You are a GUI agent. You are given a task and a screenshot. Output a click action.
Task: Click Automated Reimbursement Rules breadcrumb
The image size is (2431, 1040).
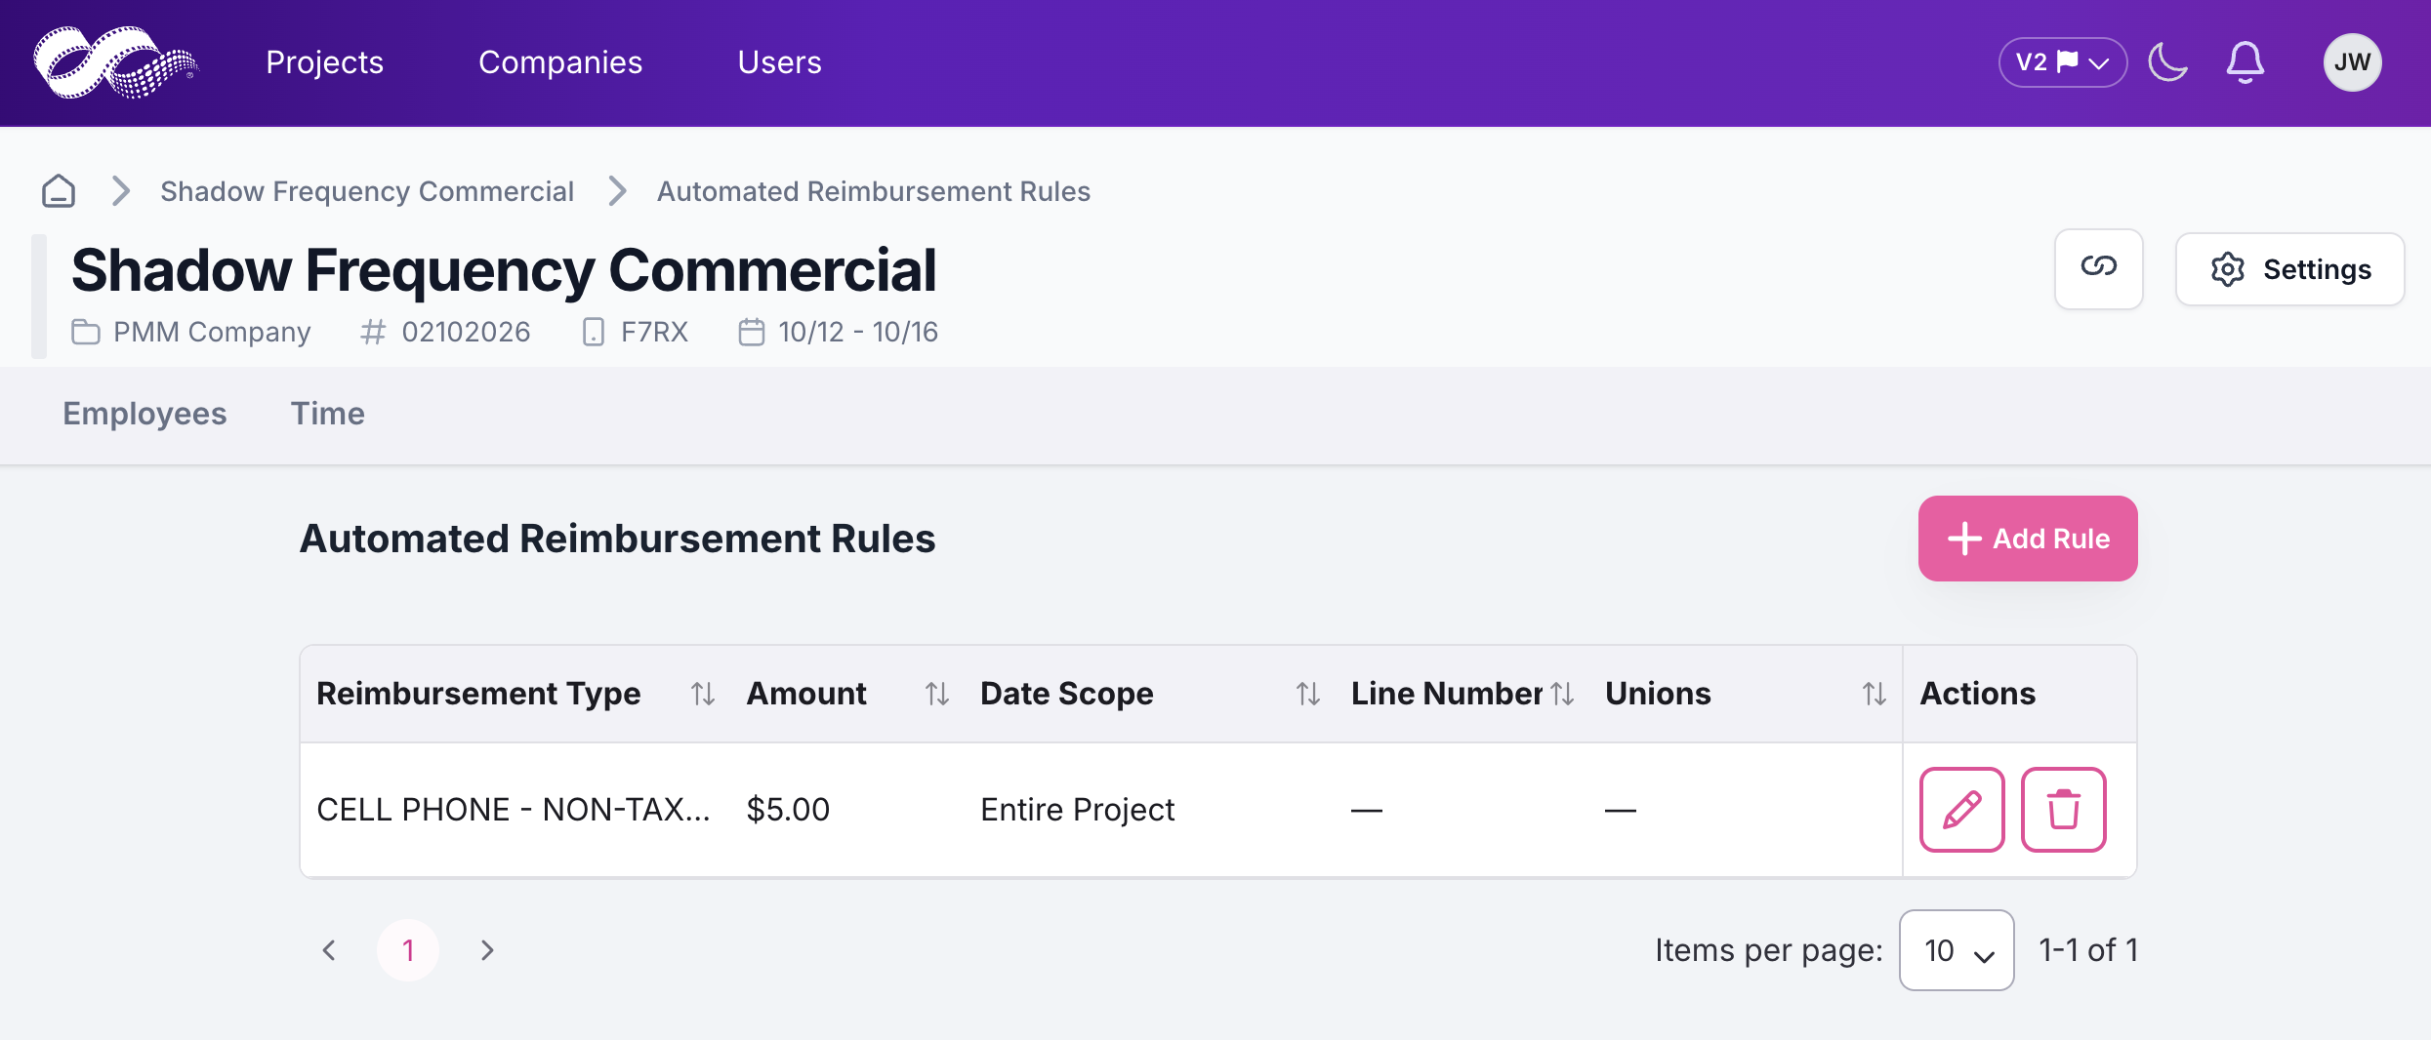pos(874,191)
